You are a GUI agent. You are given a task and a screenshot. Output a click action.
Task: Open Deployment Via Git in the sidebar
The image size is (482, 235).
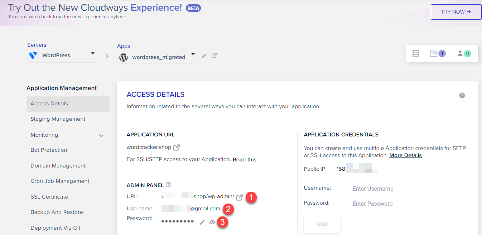click(x=56, y=228)
